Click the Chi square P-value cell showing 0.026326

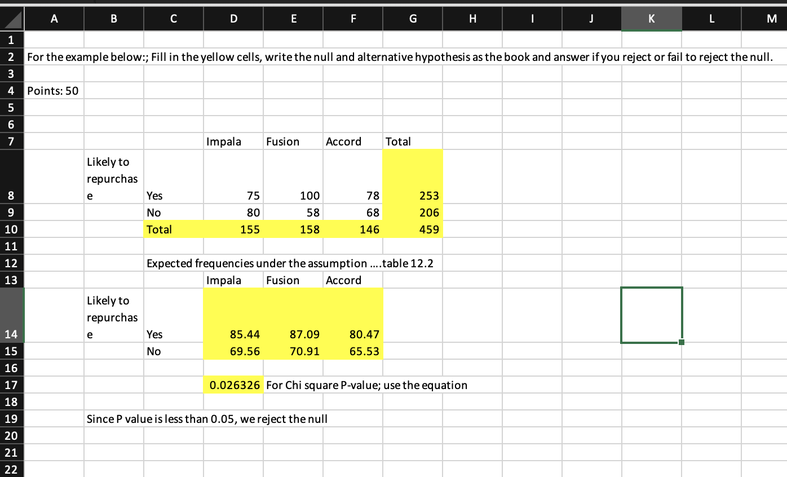[x=233, y=385]
